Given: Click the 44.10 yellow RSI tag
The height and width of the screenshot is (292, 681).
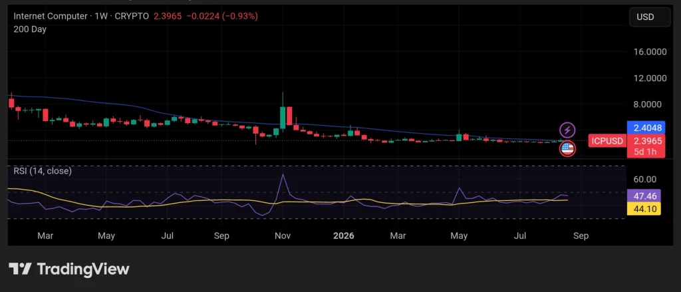Looking at the screenshot, I should pyautogui.click(x=644, y=209).
